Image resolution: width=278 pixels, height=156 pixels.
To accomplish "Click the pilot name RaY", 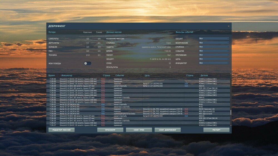I will tap(169, 55).
